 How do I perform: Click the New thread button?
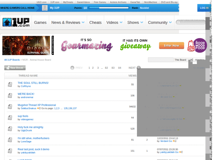(15, 68)
